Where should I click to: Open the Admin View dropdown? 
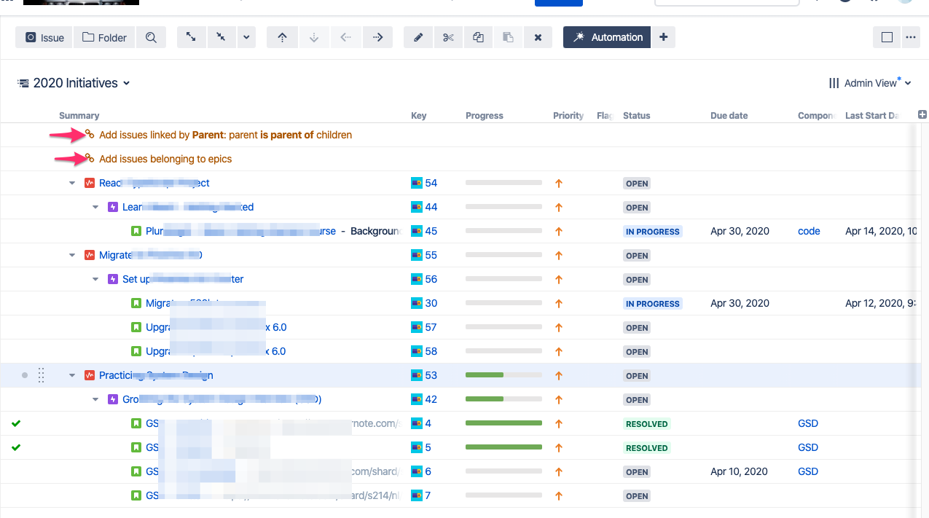tap(871, 83)
